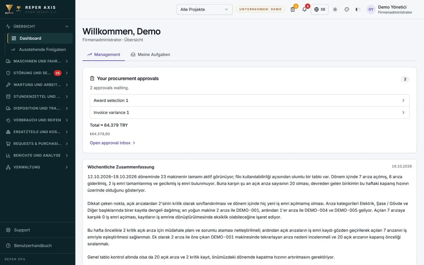Viewport: 424px width, 265px height.
Task: Expand the Maschinen und Fahr... section chevron
Action: 67,61
